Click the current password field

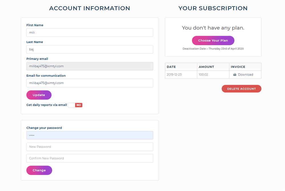(89, 135)
